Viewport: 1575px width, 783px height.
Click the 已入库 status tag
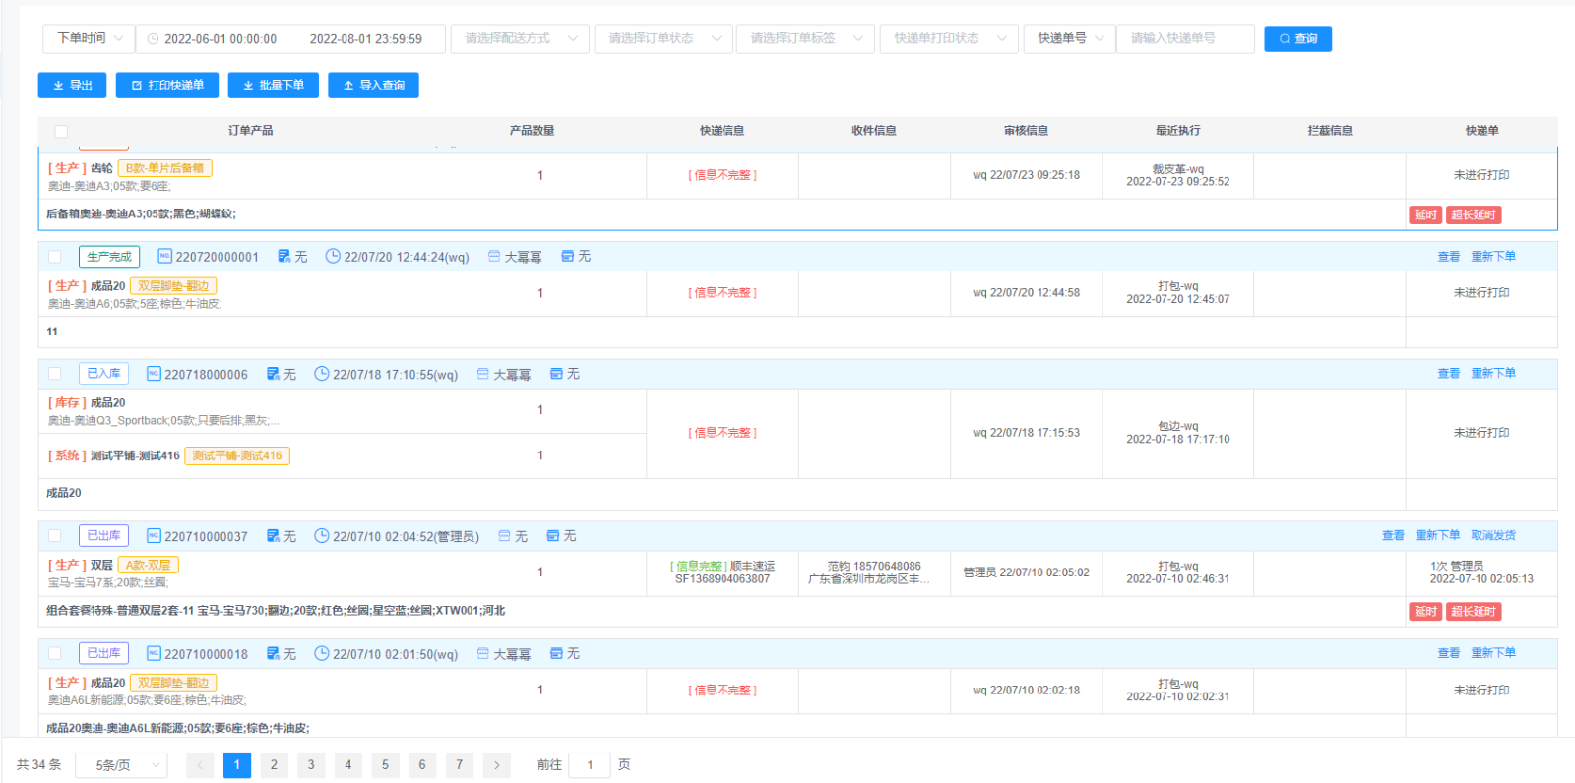tap(103, 374)
